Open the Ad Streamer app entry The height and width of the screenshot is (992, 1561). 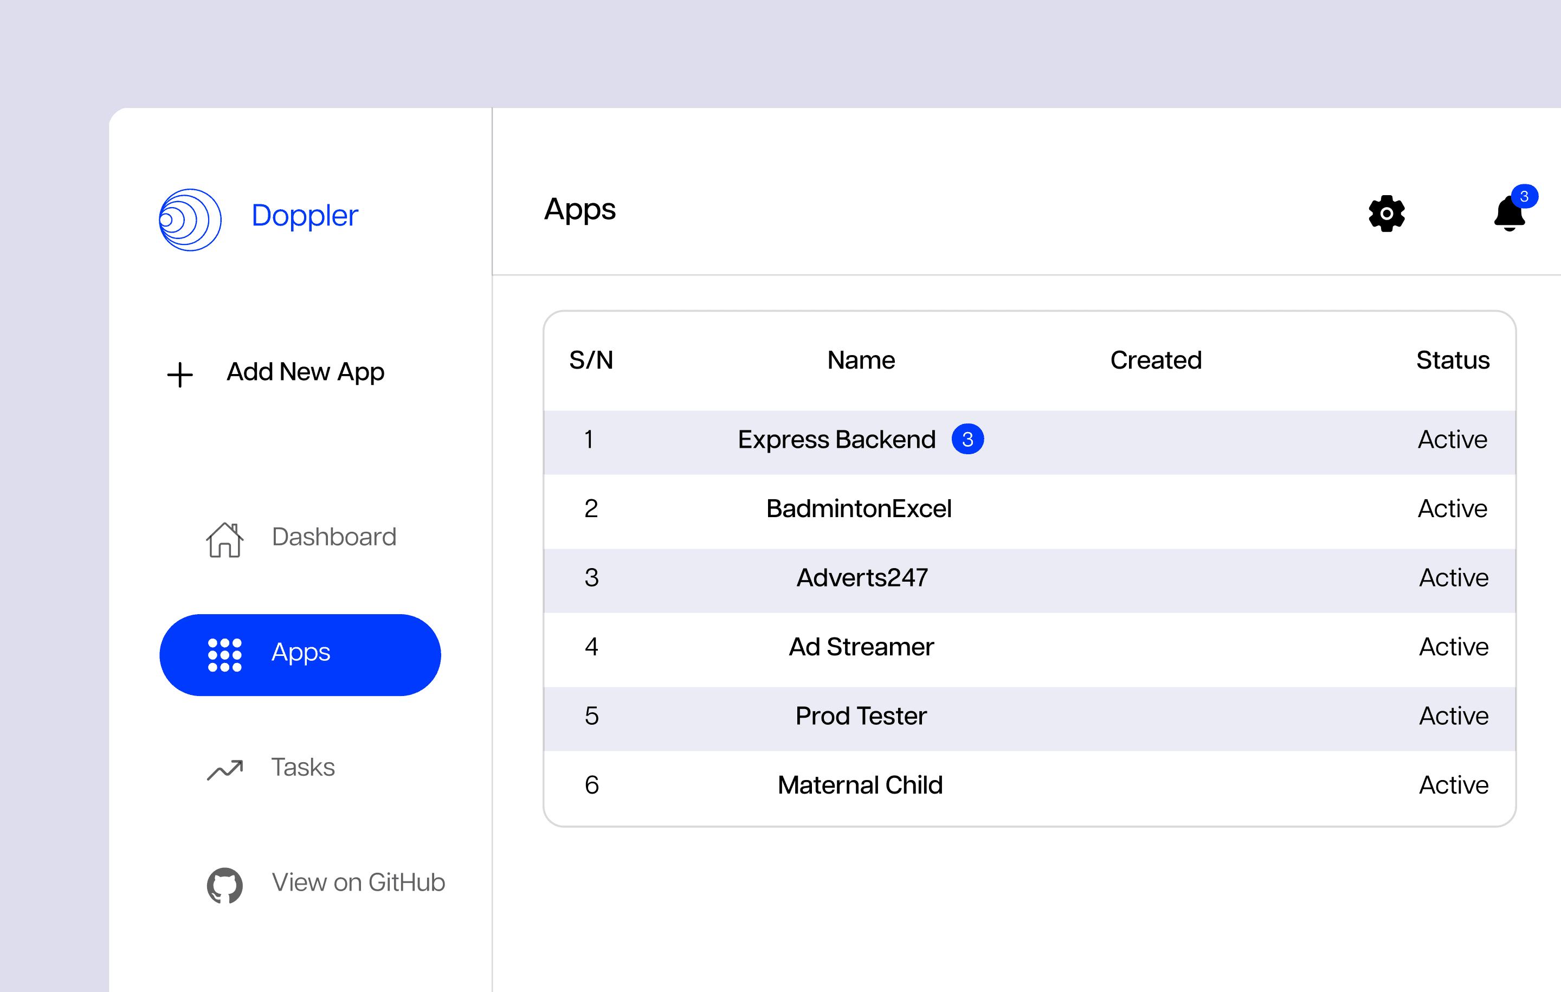point(861,647)
